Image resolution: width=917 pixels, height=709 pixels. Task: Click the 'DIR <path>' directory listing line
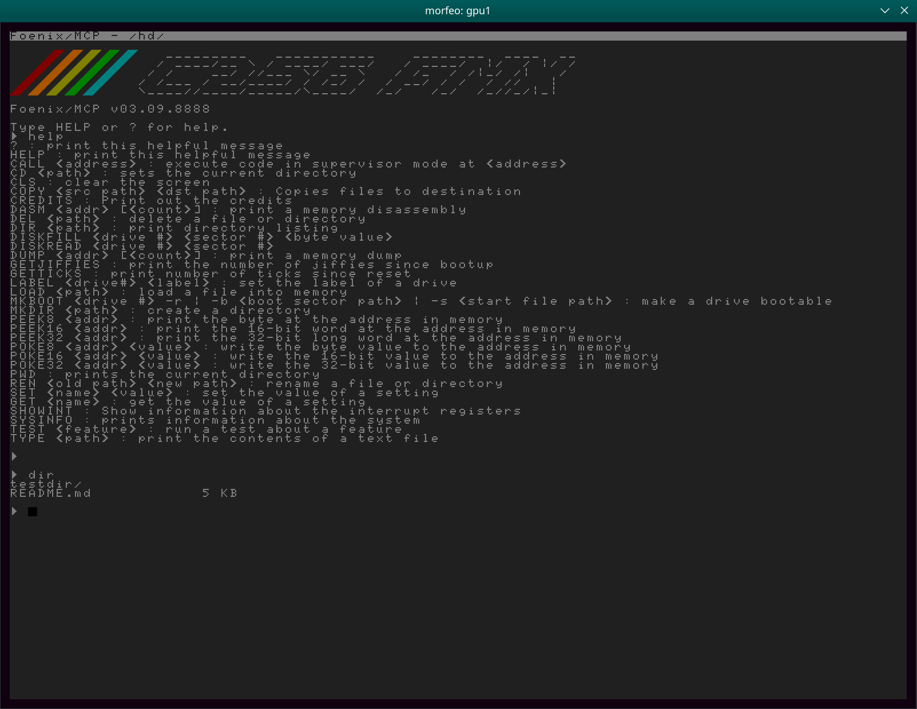tap(174, 228)
